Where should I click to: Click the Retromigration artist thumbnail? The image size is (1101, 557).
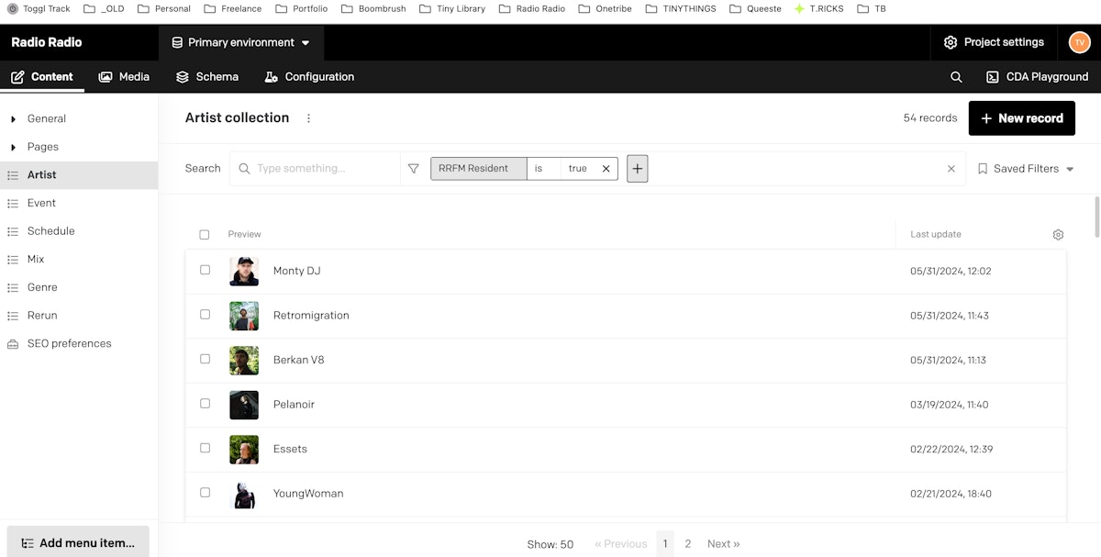click(244, 316)
